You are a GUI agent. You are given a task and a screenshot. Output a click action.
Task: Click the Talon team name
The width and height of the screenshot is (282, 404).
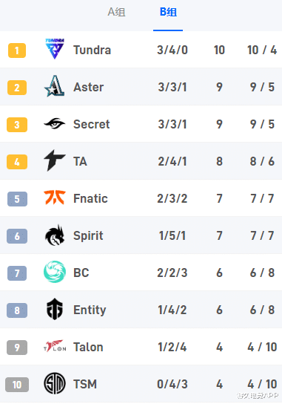point(88,347)
